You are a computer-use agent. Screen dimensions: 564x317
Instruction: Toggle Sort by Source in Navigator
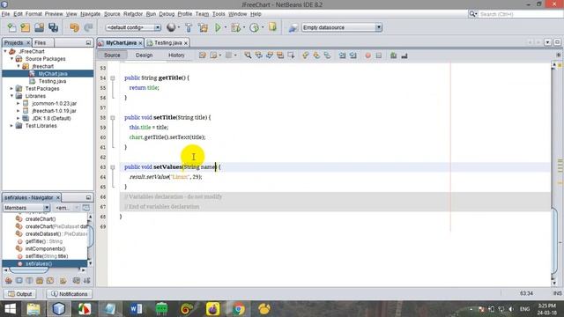86,280
